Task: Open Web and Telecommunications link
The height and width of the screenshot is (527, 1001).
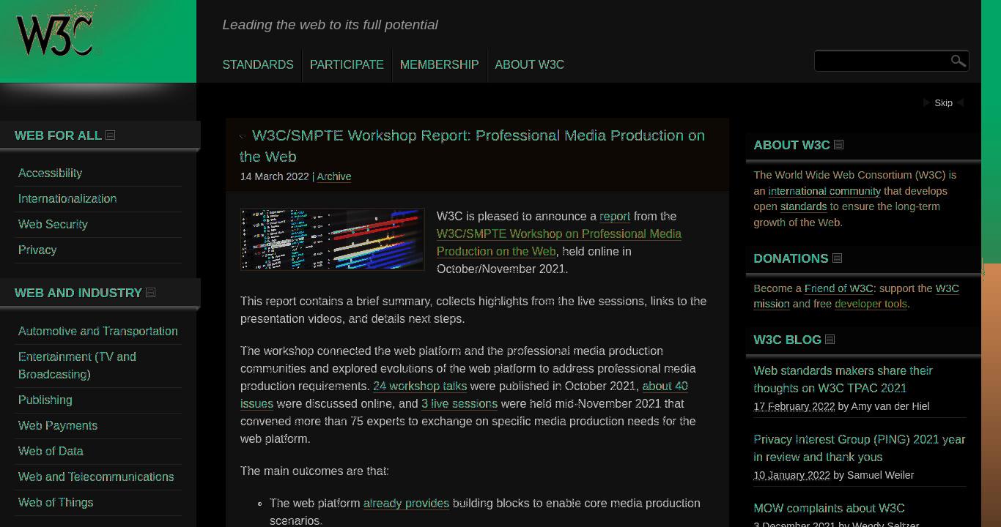Action: click(x=96, y=477)
